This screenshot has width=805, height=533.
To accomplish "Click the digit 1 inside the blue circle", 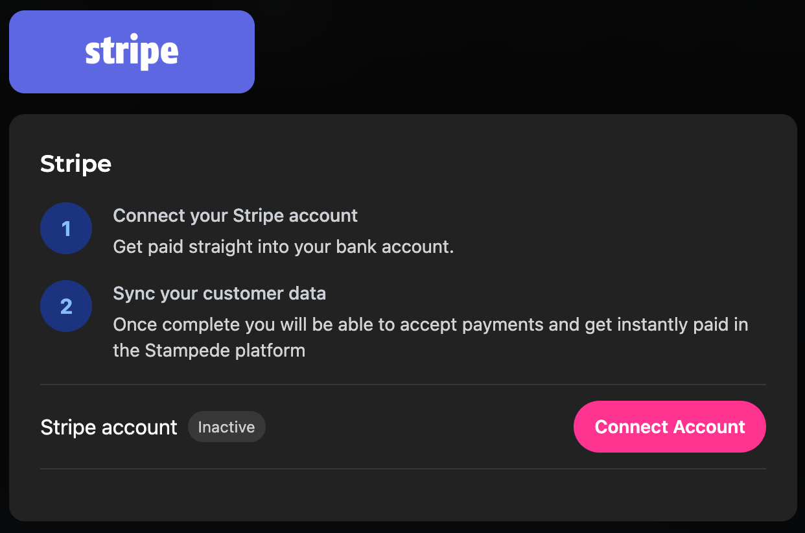I will point(66,229).
